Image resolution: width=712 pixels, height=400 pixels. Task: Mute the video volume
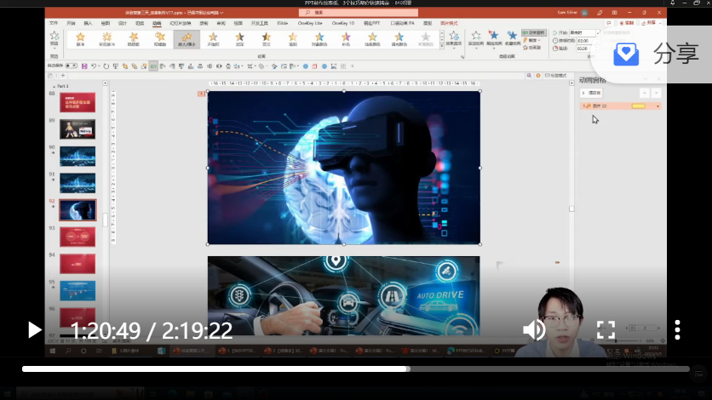[x=534, y=330]
